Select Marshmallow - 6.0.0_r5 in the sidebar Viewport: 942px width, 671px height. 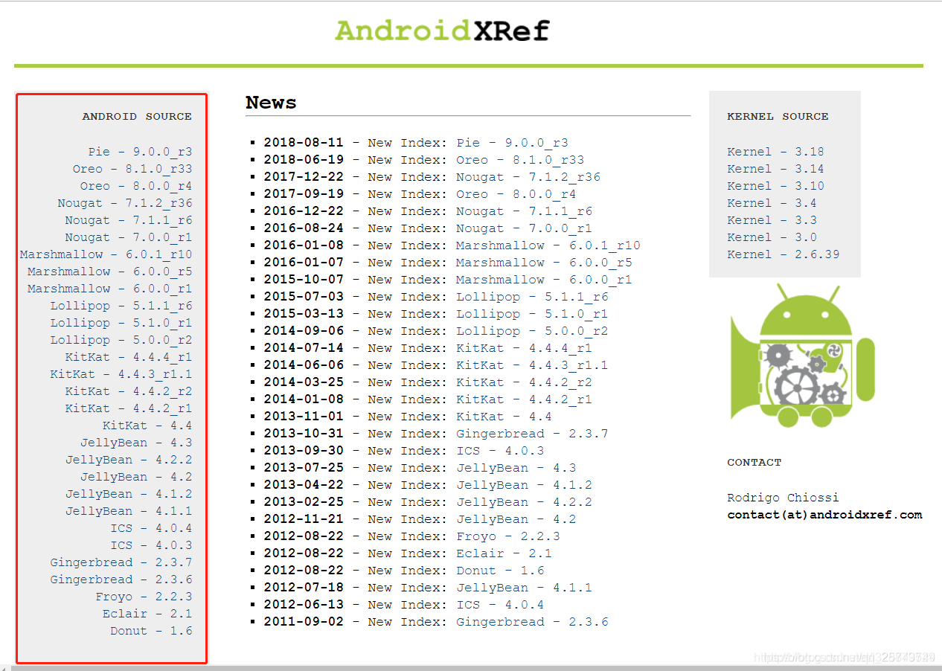point(110,272)
